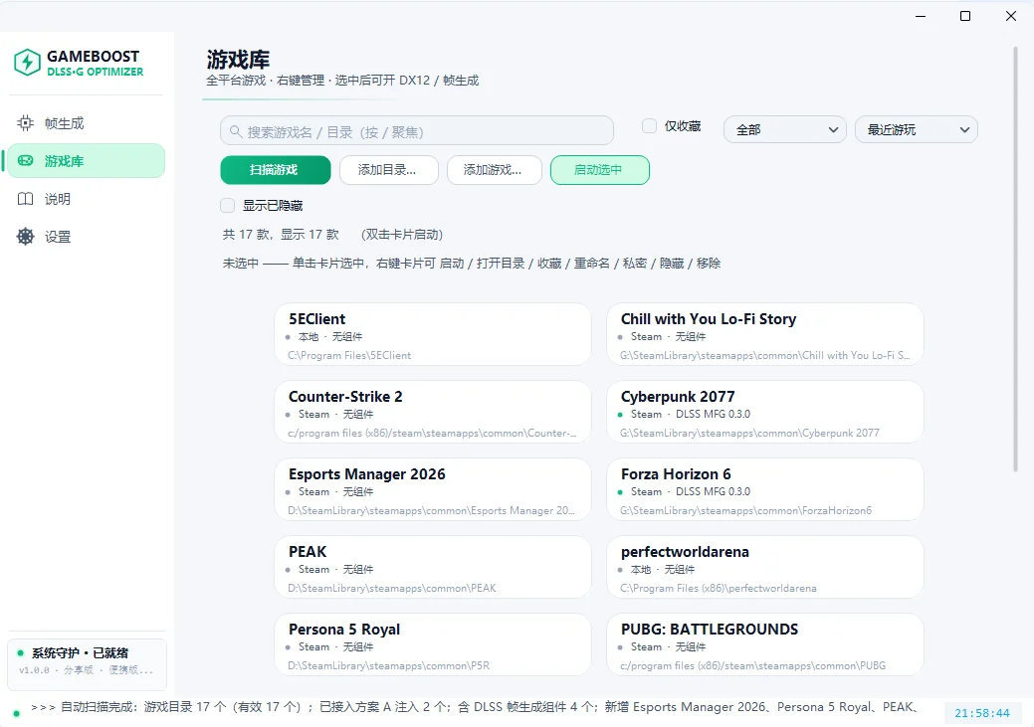This screenshot has width=1034, height=727.
Task: Click the chip icon beside 帧生成
Action: pos(25,122)
